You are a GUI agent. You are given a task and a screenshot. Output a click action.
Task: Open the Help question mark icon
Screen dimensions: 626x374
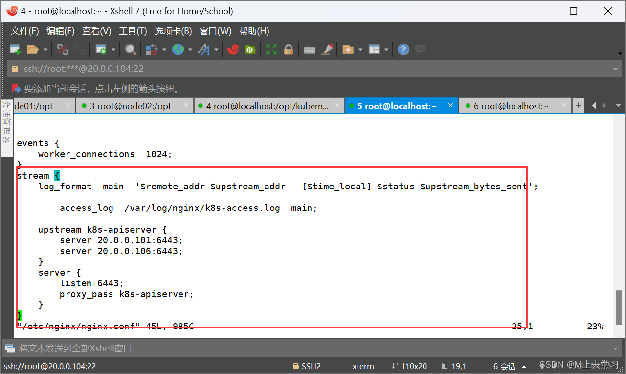(403, 49)
